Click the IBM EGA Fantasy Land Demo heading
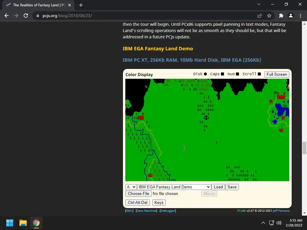Image resolution: width=307 pixels, height=230 pixels. click(x=158, y=49)
